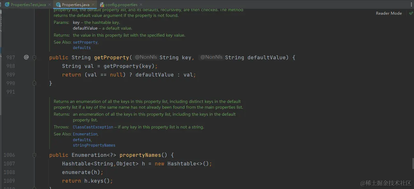Image resolution: width=414 pixels, height=189 pixels.
Task: Select the Properties.java editor tab
Action: [x=75, y=5]
